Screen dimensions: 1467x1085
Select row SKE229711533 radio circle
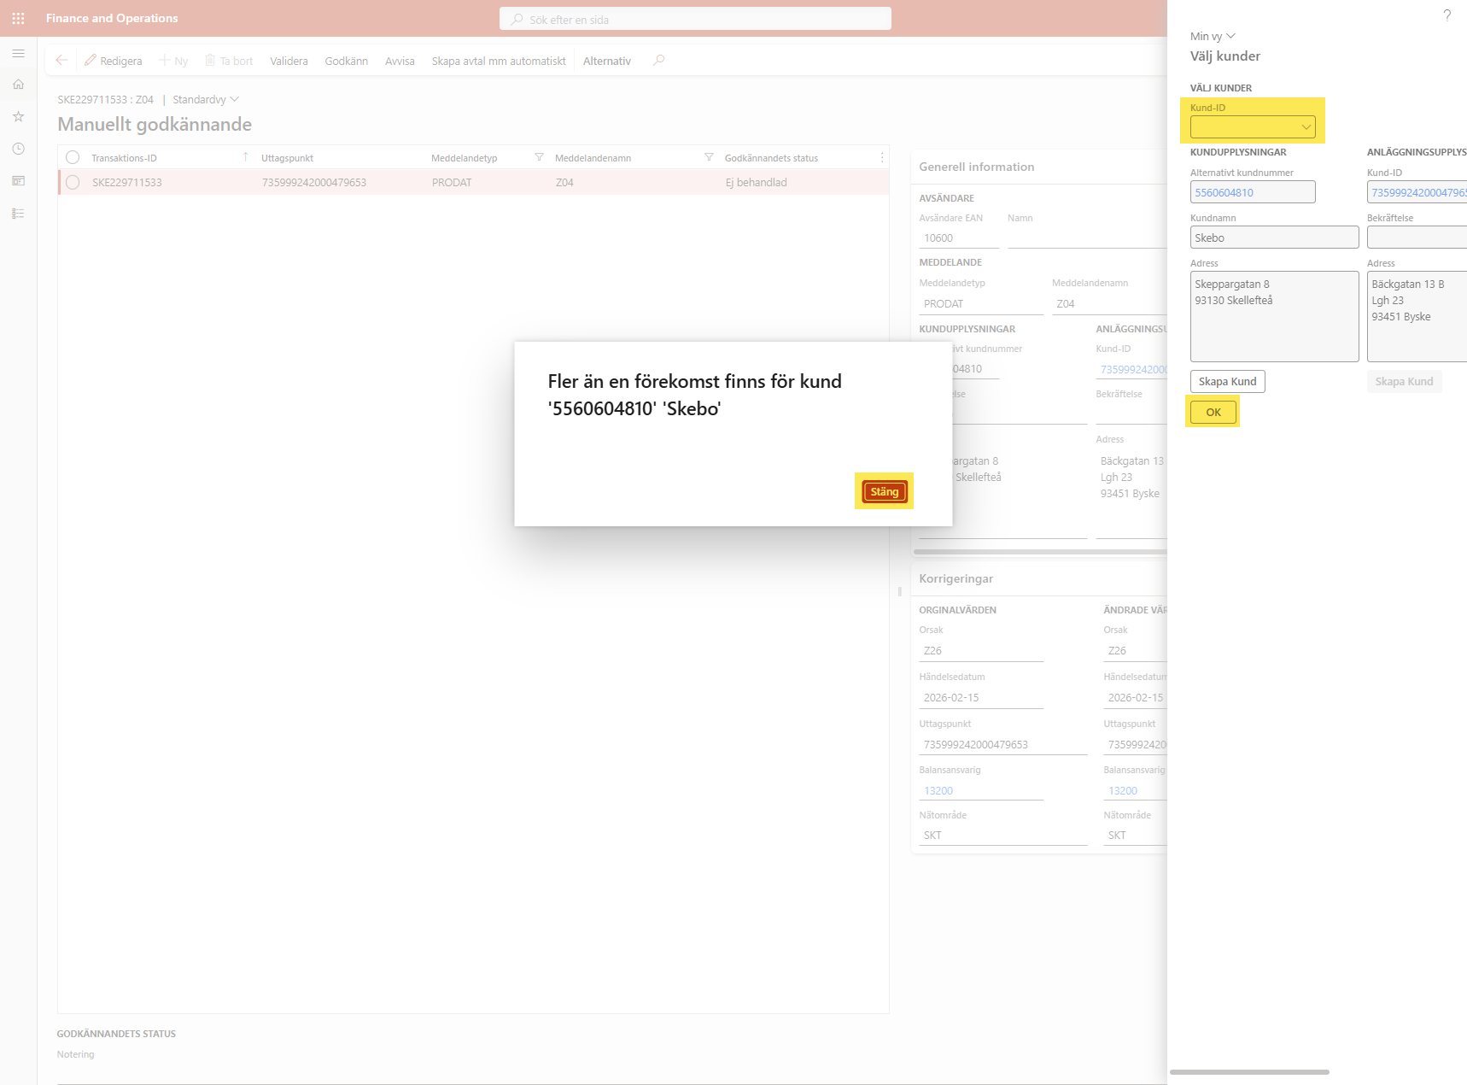click(x=73, y=182)
